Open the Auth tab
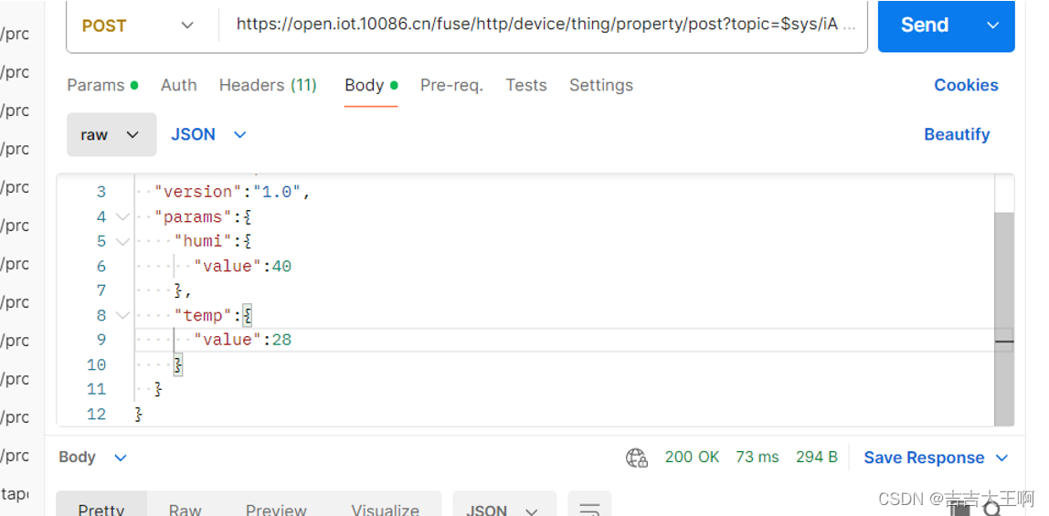Viewport: 1049px width, 516px height. coord(178,85)
